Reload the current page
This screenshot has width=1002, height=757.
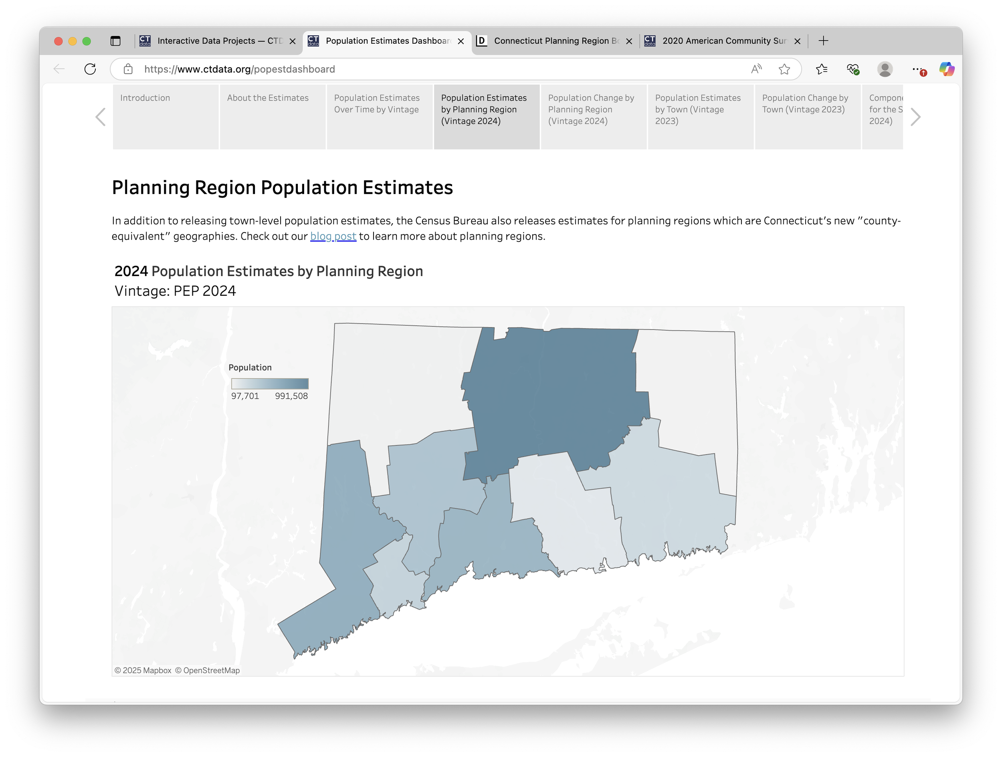[x=90, y=69]
